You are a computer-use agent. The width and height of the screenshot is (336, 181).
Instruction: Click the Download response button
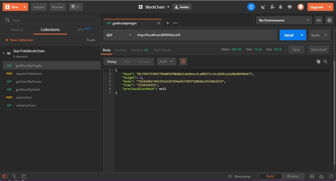[318, 49]
